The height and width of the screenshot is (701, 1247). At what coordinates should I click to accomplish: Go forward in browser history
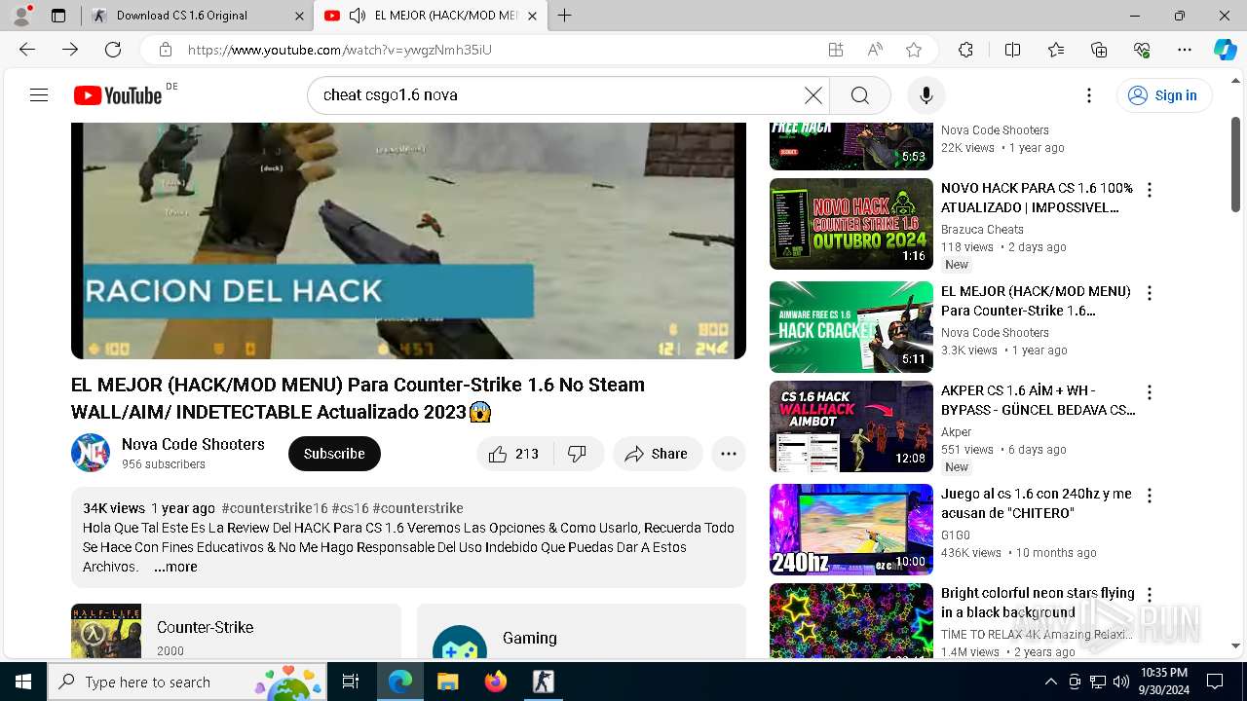[70, 50]
